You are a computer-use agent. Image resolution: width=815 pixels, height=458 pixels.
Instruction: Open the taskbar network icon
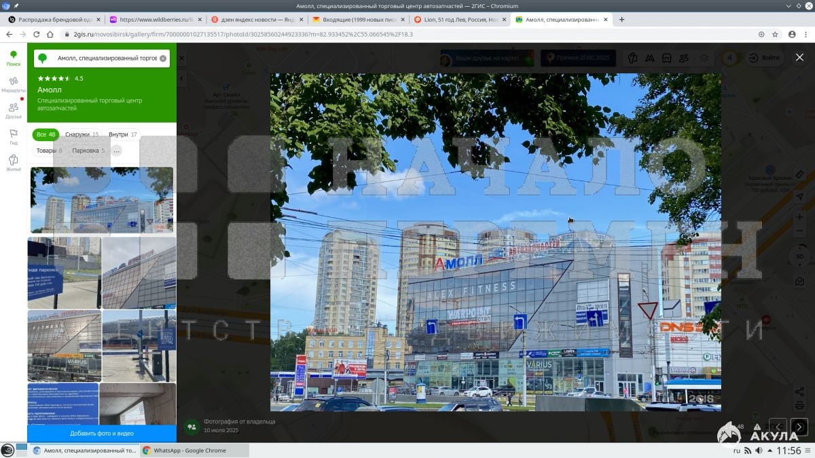point(748,451)
